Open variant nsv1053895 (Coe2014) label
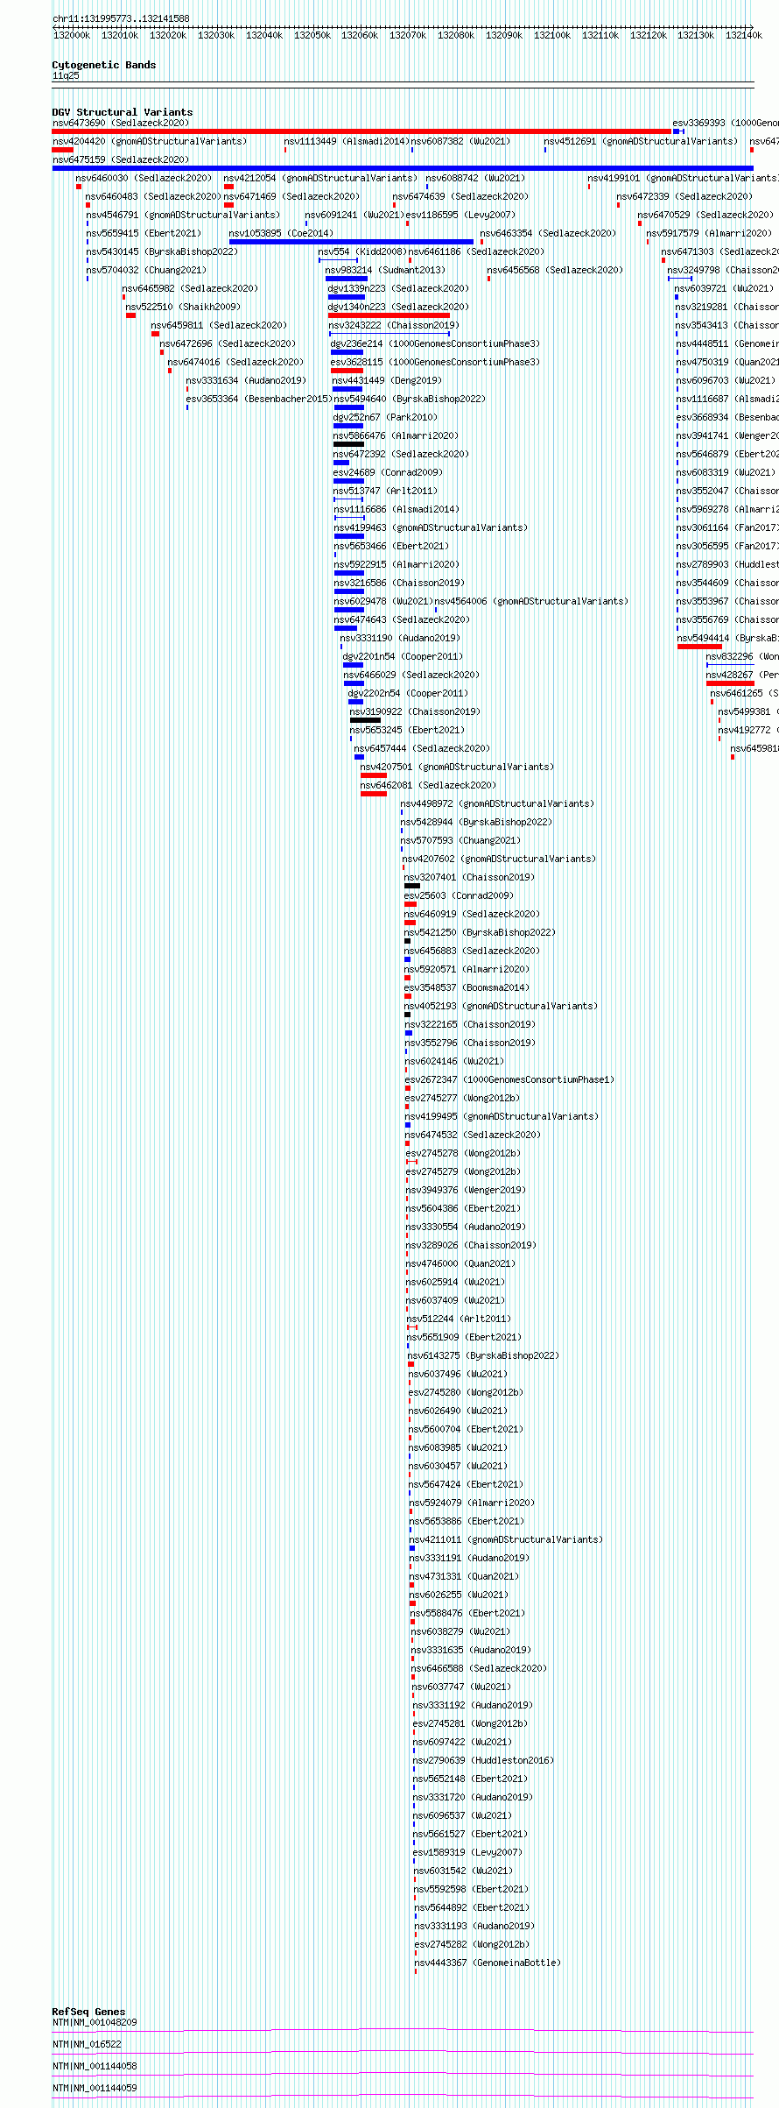 click(x=281, y=233)
